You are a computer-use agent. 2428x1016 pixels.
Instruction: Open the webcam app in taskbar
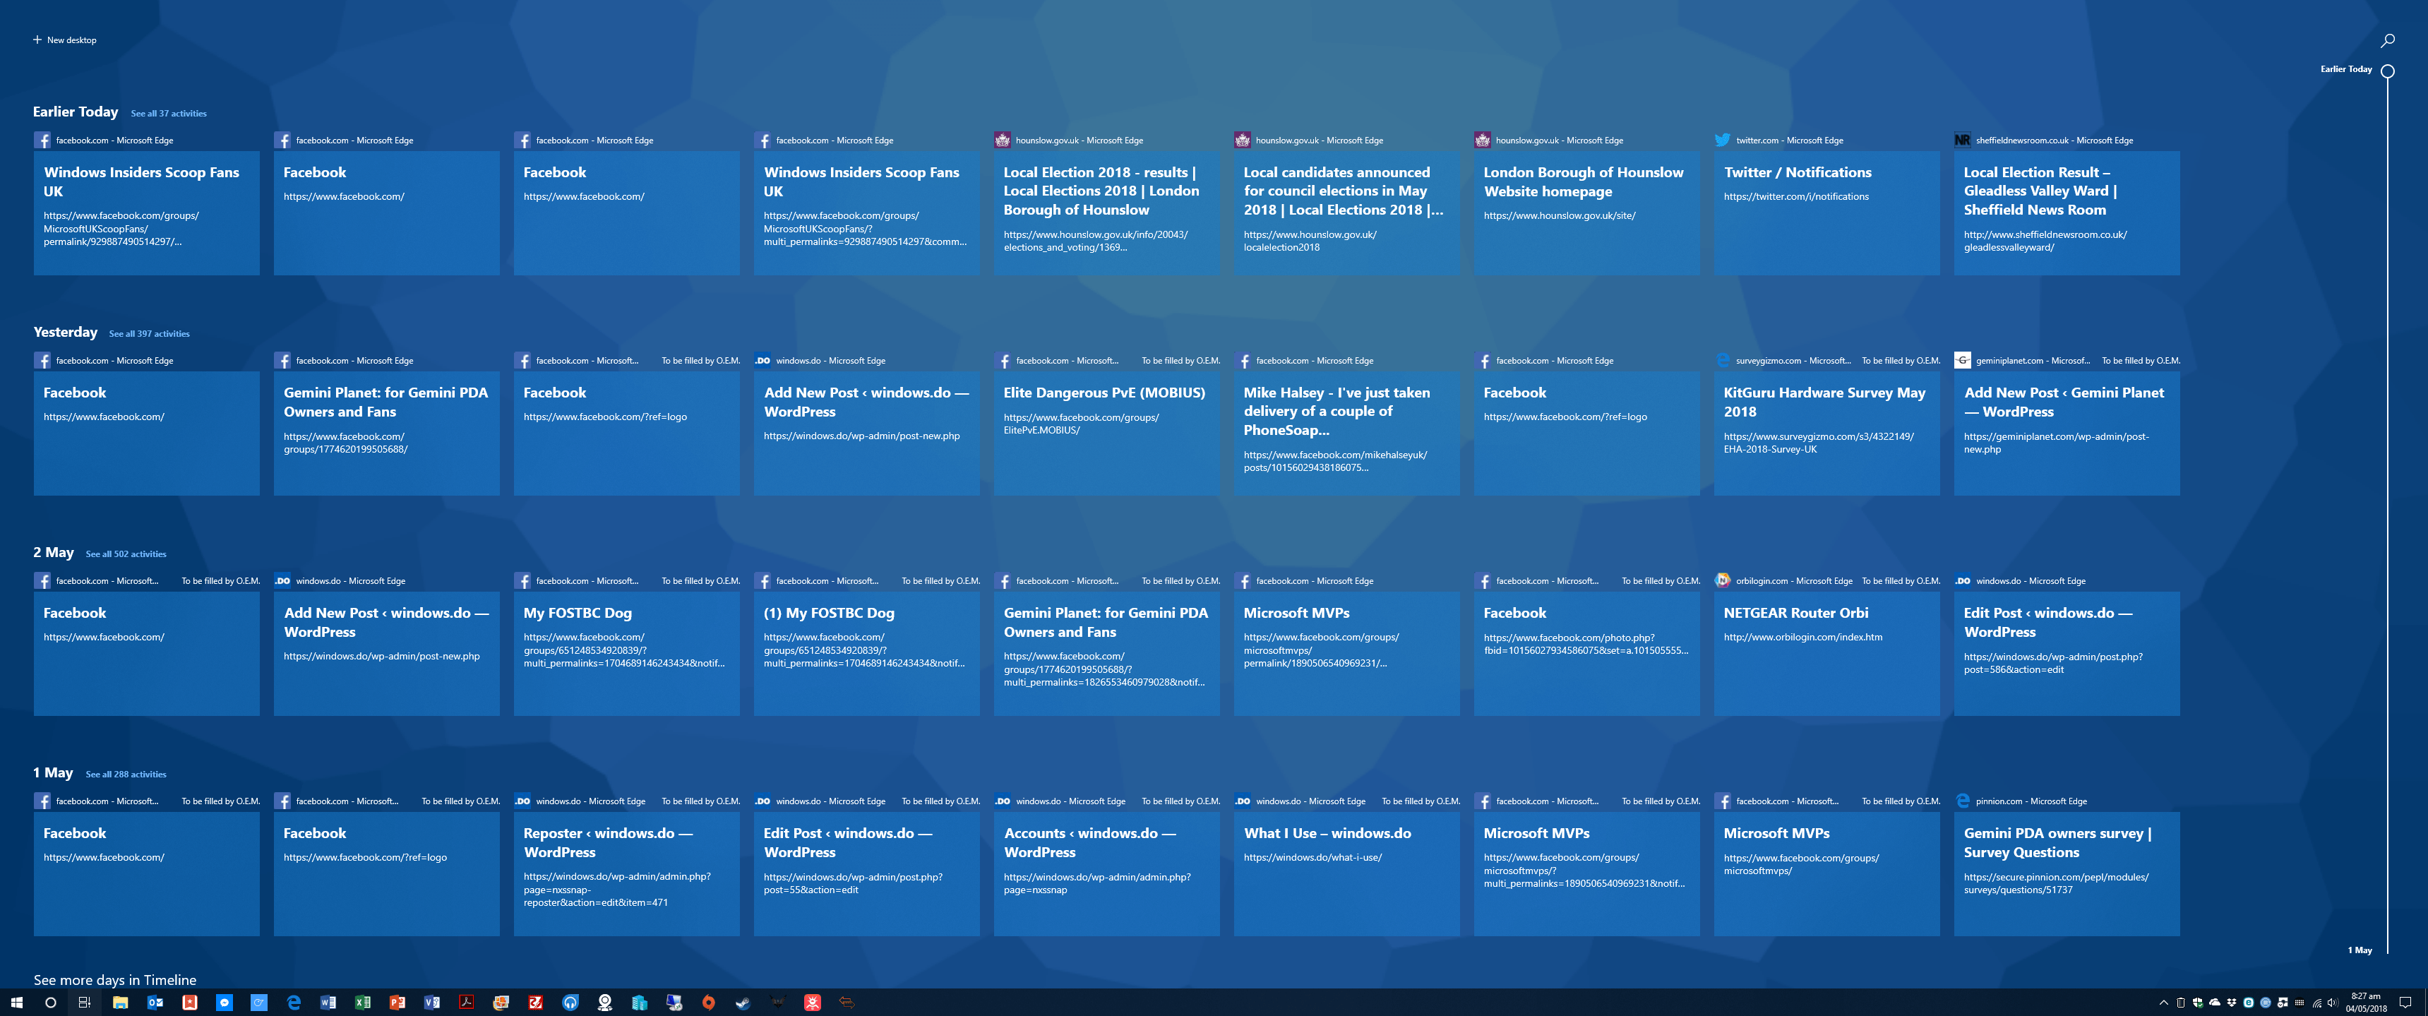coord(605,1003)
